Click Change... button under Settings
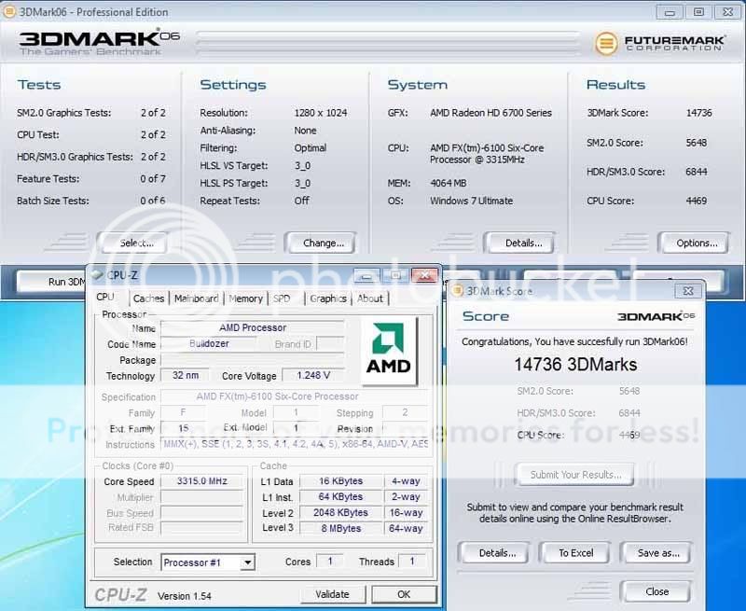The image size is (746, 611). [320, 243]
